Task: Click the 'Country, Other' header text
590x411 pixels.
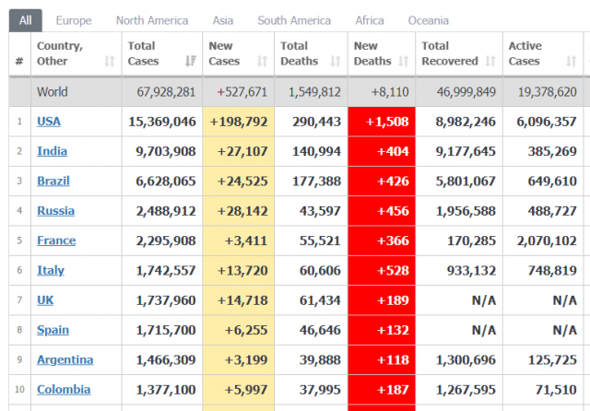Action: point(60,53)
